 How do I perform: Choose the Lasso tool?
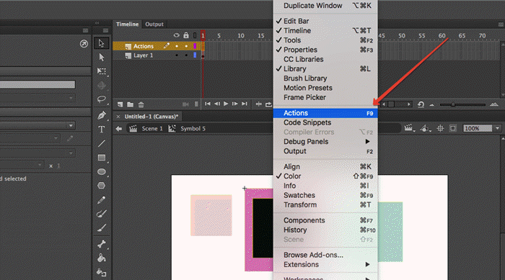click(x=102, y=99)
